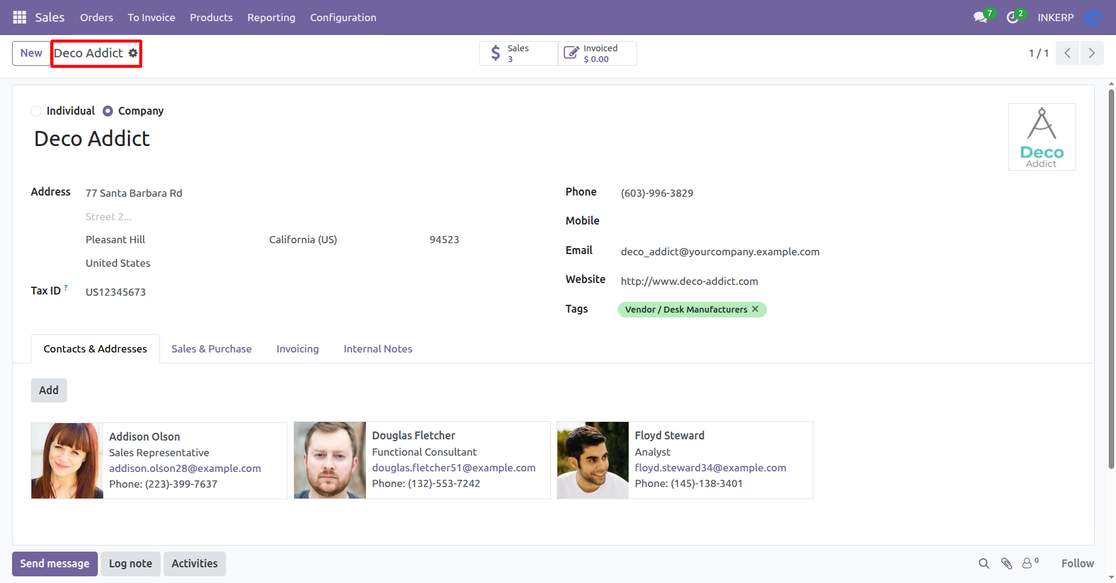Click the gear icon next to Deco Addict
1116x583 pixels.
133,53
